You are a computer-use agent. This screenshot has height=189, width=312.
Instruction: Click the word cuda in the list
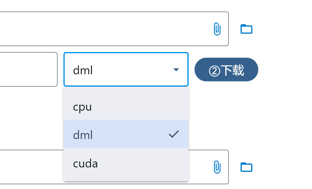click(85, 163)
